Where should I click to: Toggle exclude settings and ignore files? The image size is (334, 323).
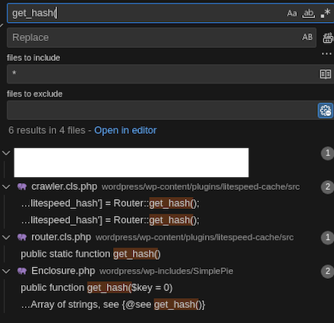[x=326, y=110]
